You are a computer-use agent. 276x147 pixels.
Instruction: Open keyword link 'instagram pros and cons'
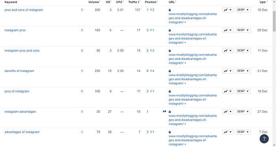pyautogui.click(x=22, y=51)
